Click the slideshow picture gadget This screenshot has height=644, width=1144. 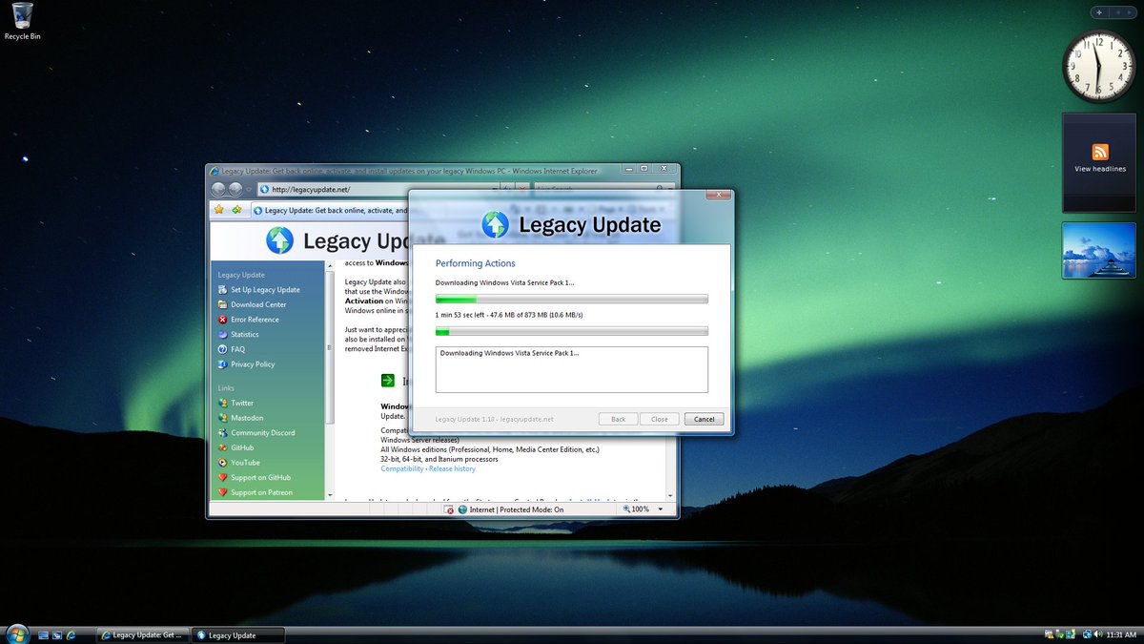1099,251
